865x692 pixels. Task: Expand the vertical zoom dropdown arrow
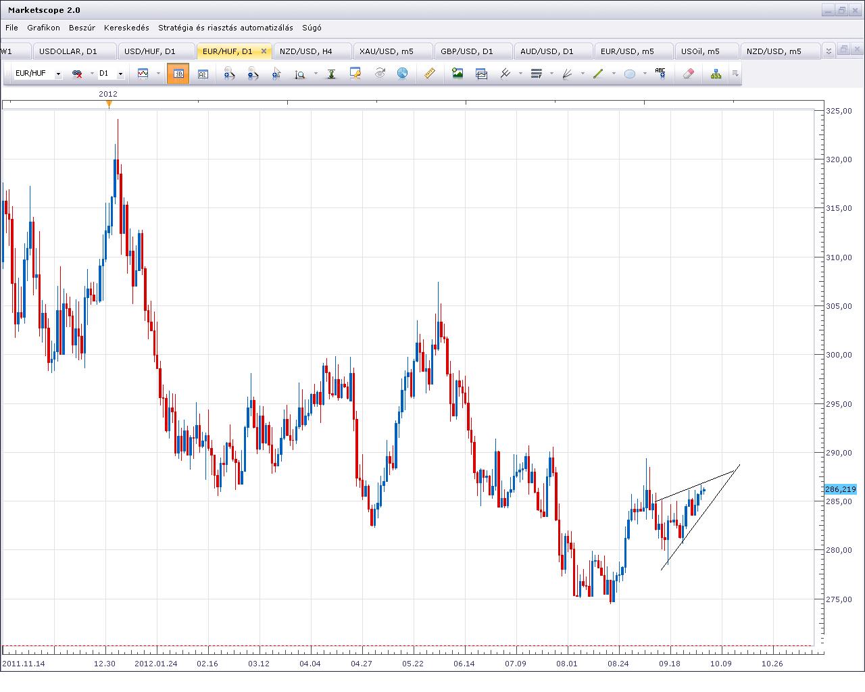(x=316, y=74)
